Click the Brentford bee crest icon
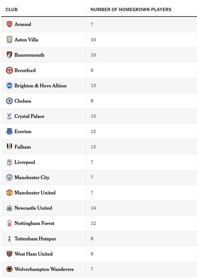The height and width of the screenshot is (278, 197). click(x=9, y=70)
